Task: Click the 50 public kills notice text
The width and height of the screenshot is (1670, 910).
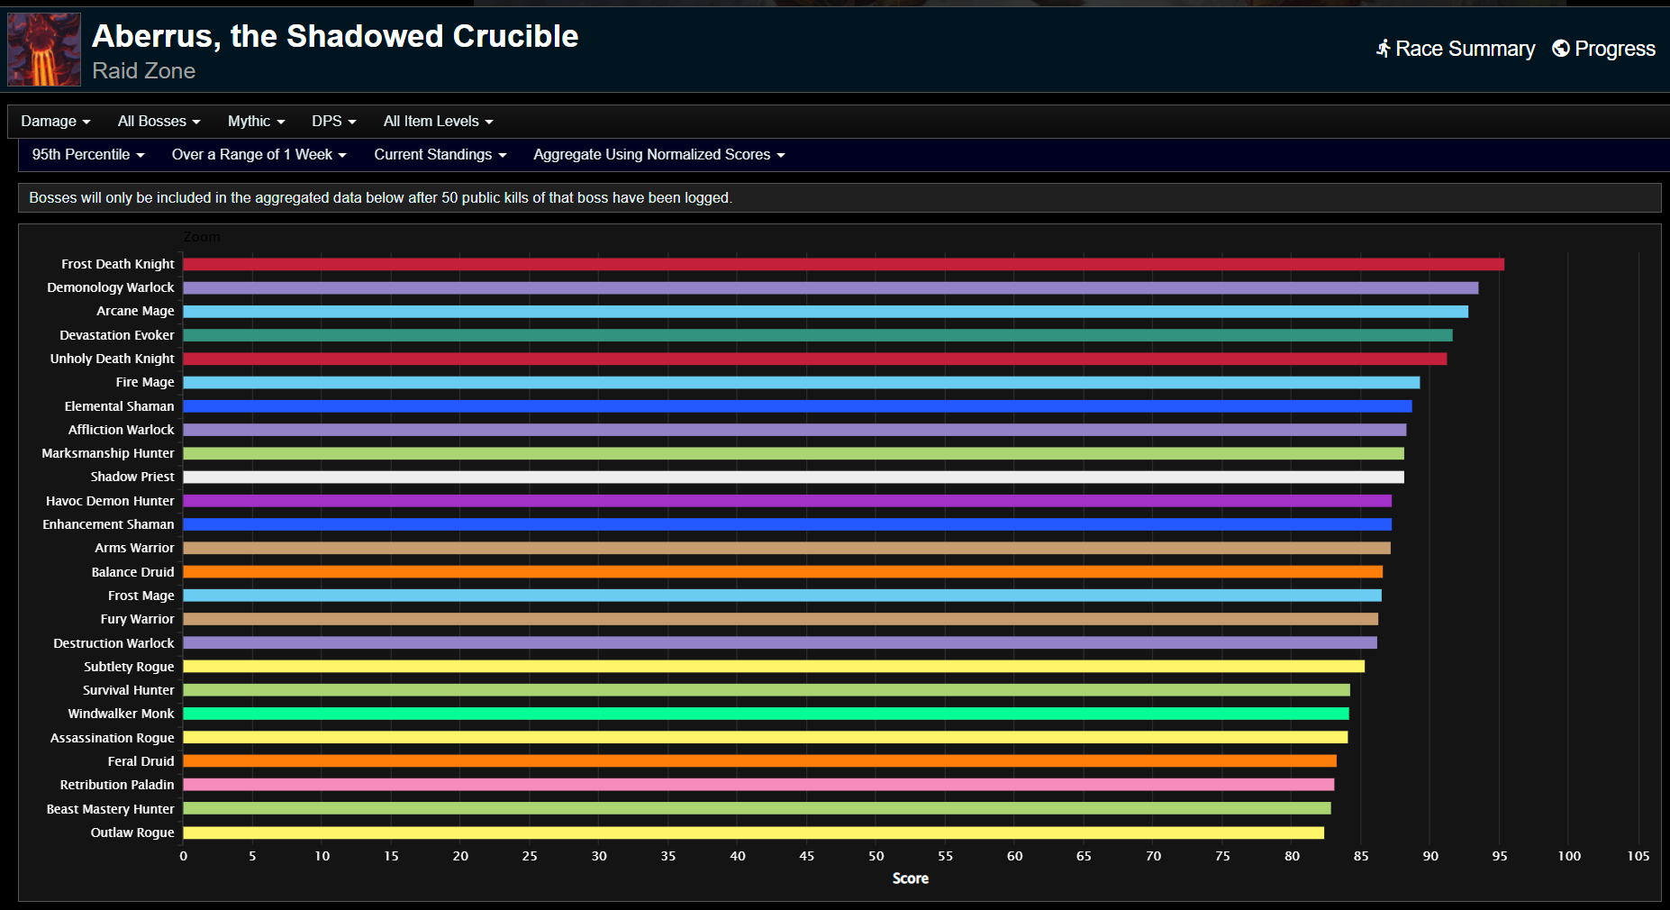Action: pyautogui.click(x=380, y=198)
